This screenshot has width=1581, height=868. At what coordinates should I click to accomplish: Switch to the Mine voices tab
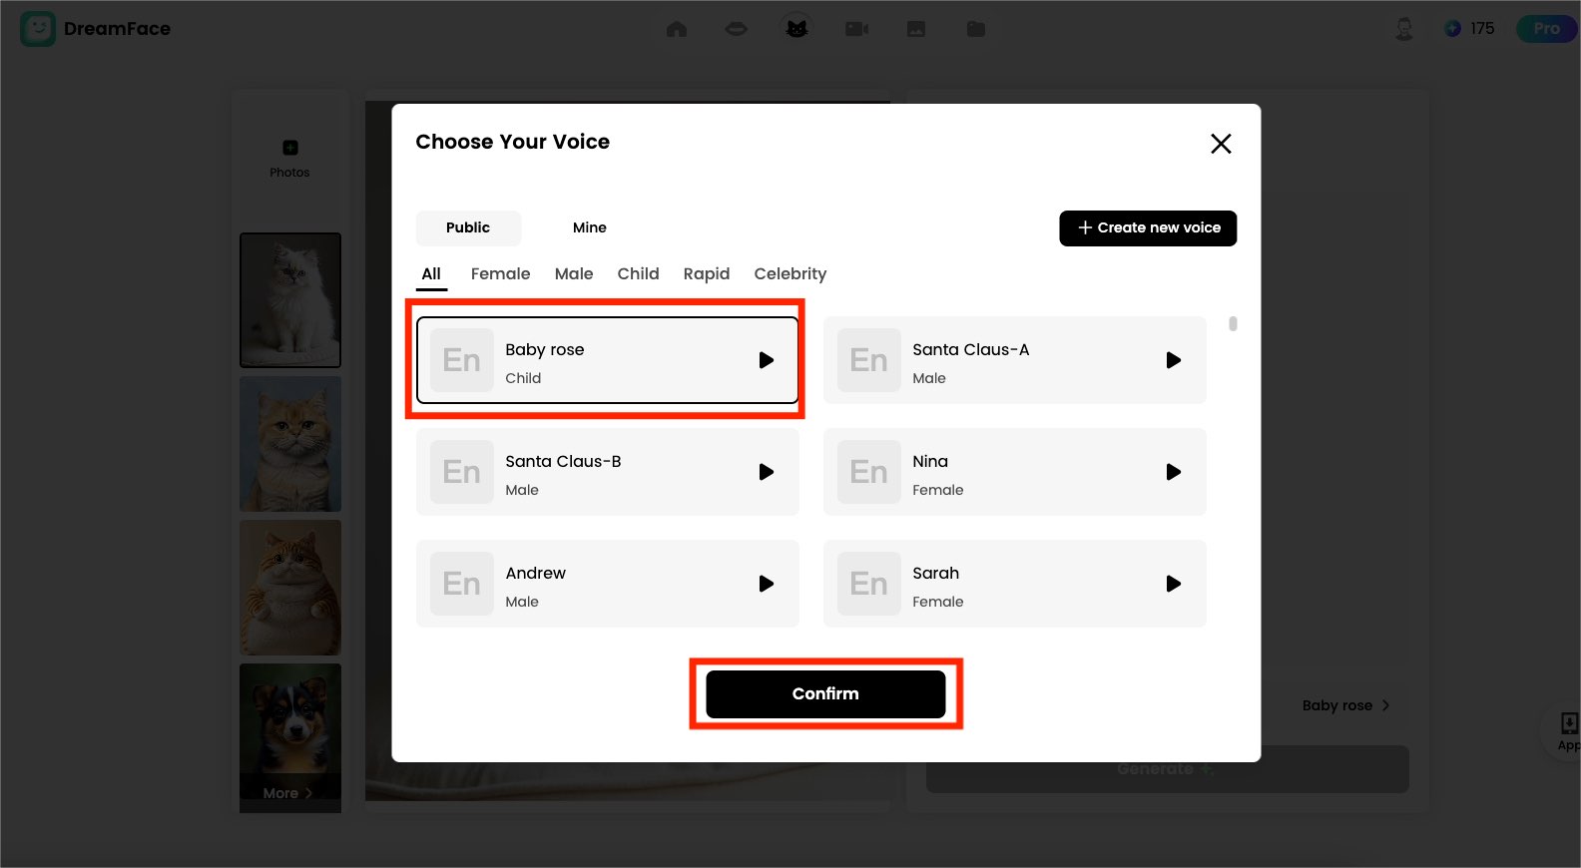(589, 227)
